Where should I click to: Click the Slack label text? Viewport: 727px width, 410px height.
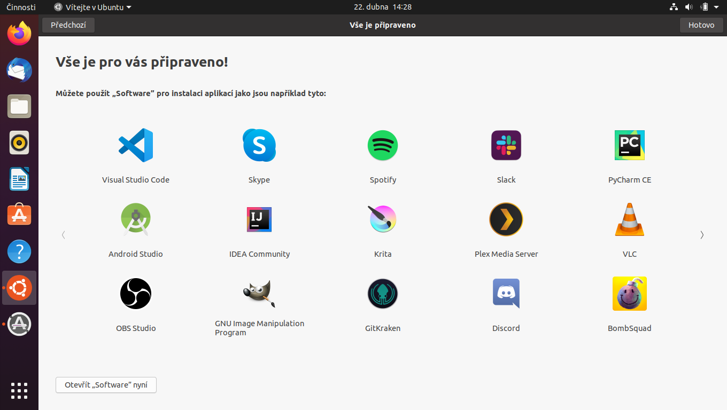[x=506, y=180]
